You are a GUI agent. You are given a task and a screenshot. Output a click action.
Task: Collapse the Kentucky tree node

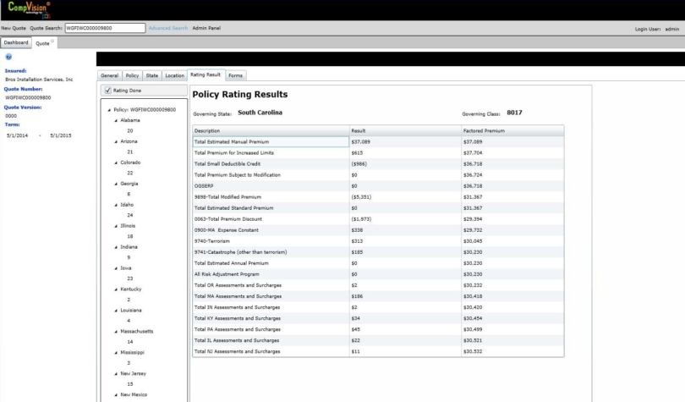116,289
